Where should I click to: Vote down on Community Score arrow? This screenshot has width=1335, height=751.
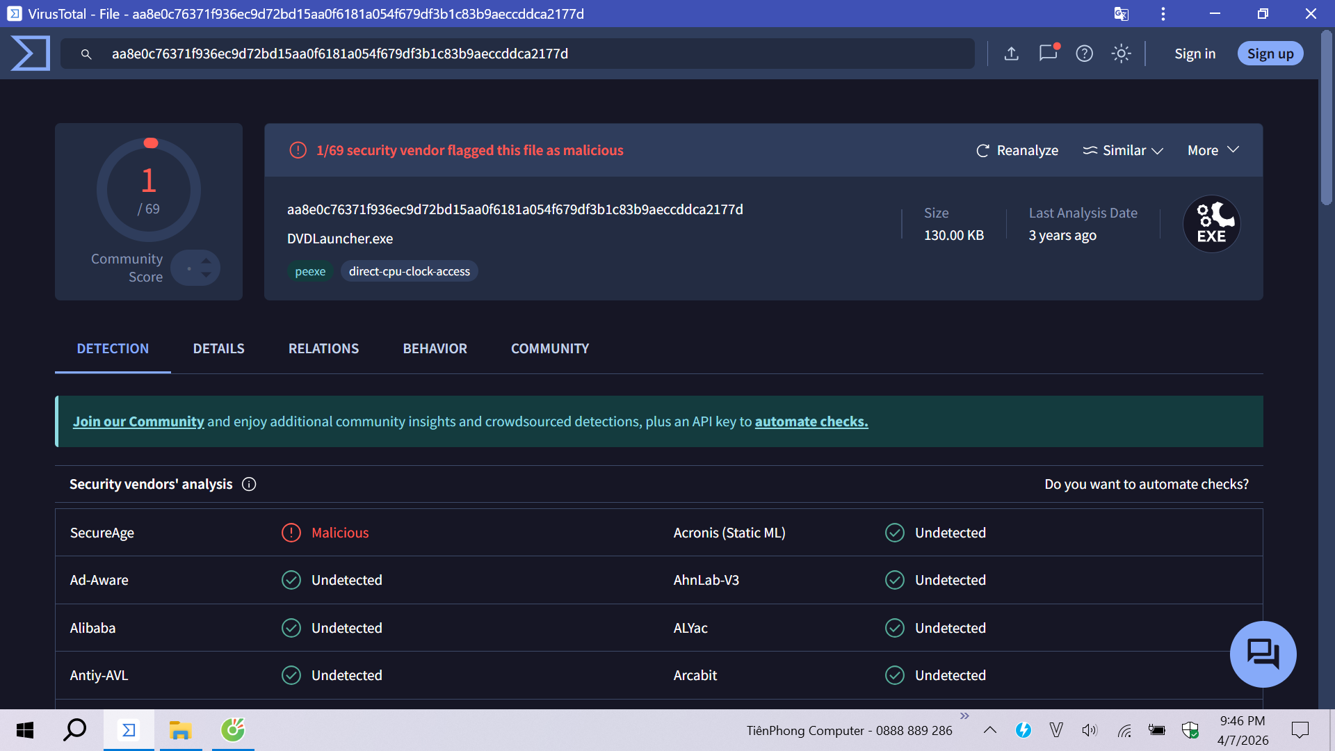[206, 275]
